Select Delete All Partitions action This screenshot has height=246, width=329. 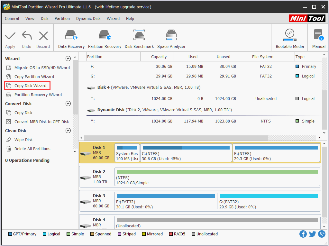pyautogui.click(x=28, y=149)
